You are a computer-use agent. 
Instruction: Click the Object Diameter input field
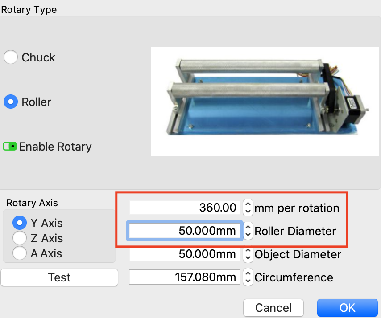coord(185,254)
